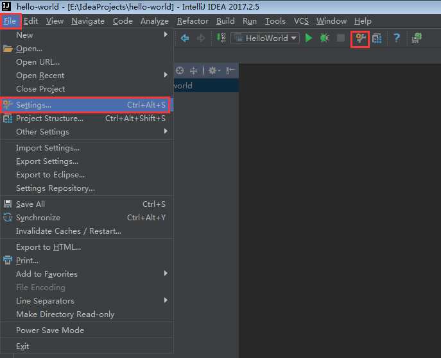Click the Scroll from Source target icon
Viewport: 441px width, 358px height.
[180, 70]
